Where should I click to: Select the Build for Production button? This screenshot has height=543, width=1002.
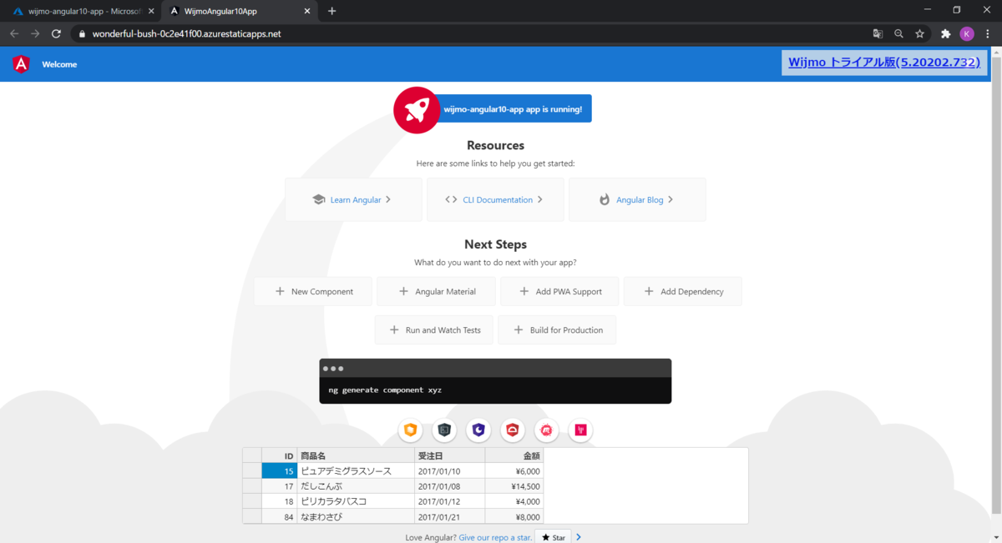coord(557,329)
